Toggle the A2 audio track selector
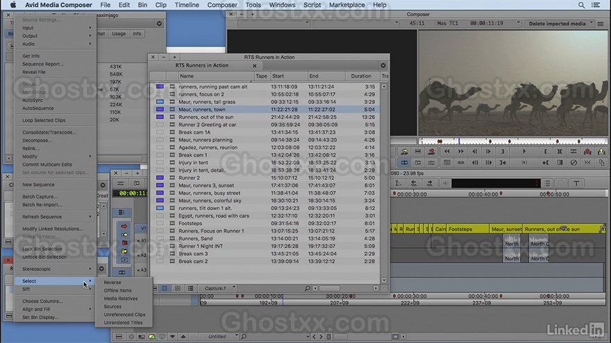The height and width of the screenshot is (343, 611). click(142, 255)
